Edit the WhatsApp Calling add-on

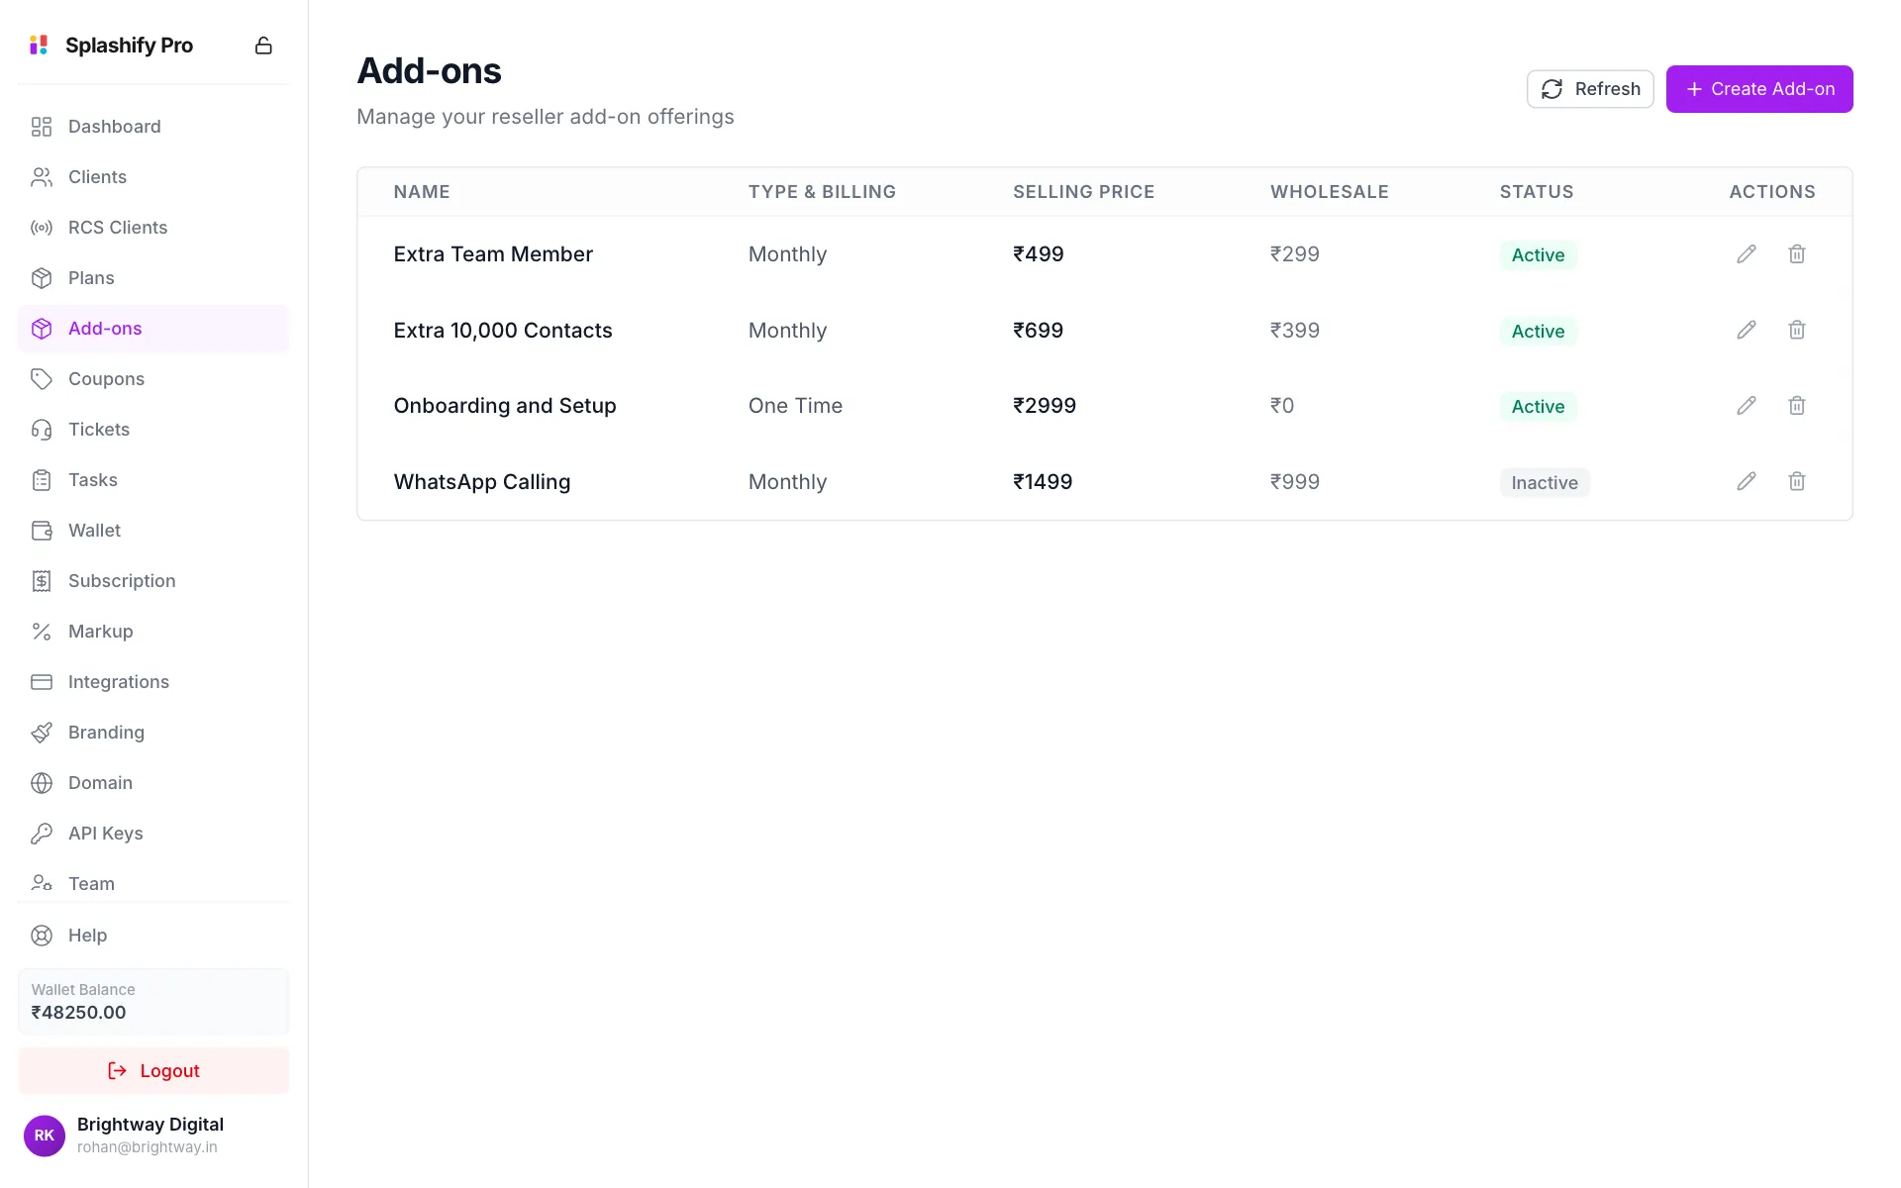(x=1747, y=481)
